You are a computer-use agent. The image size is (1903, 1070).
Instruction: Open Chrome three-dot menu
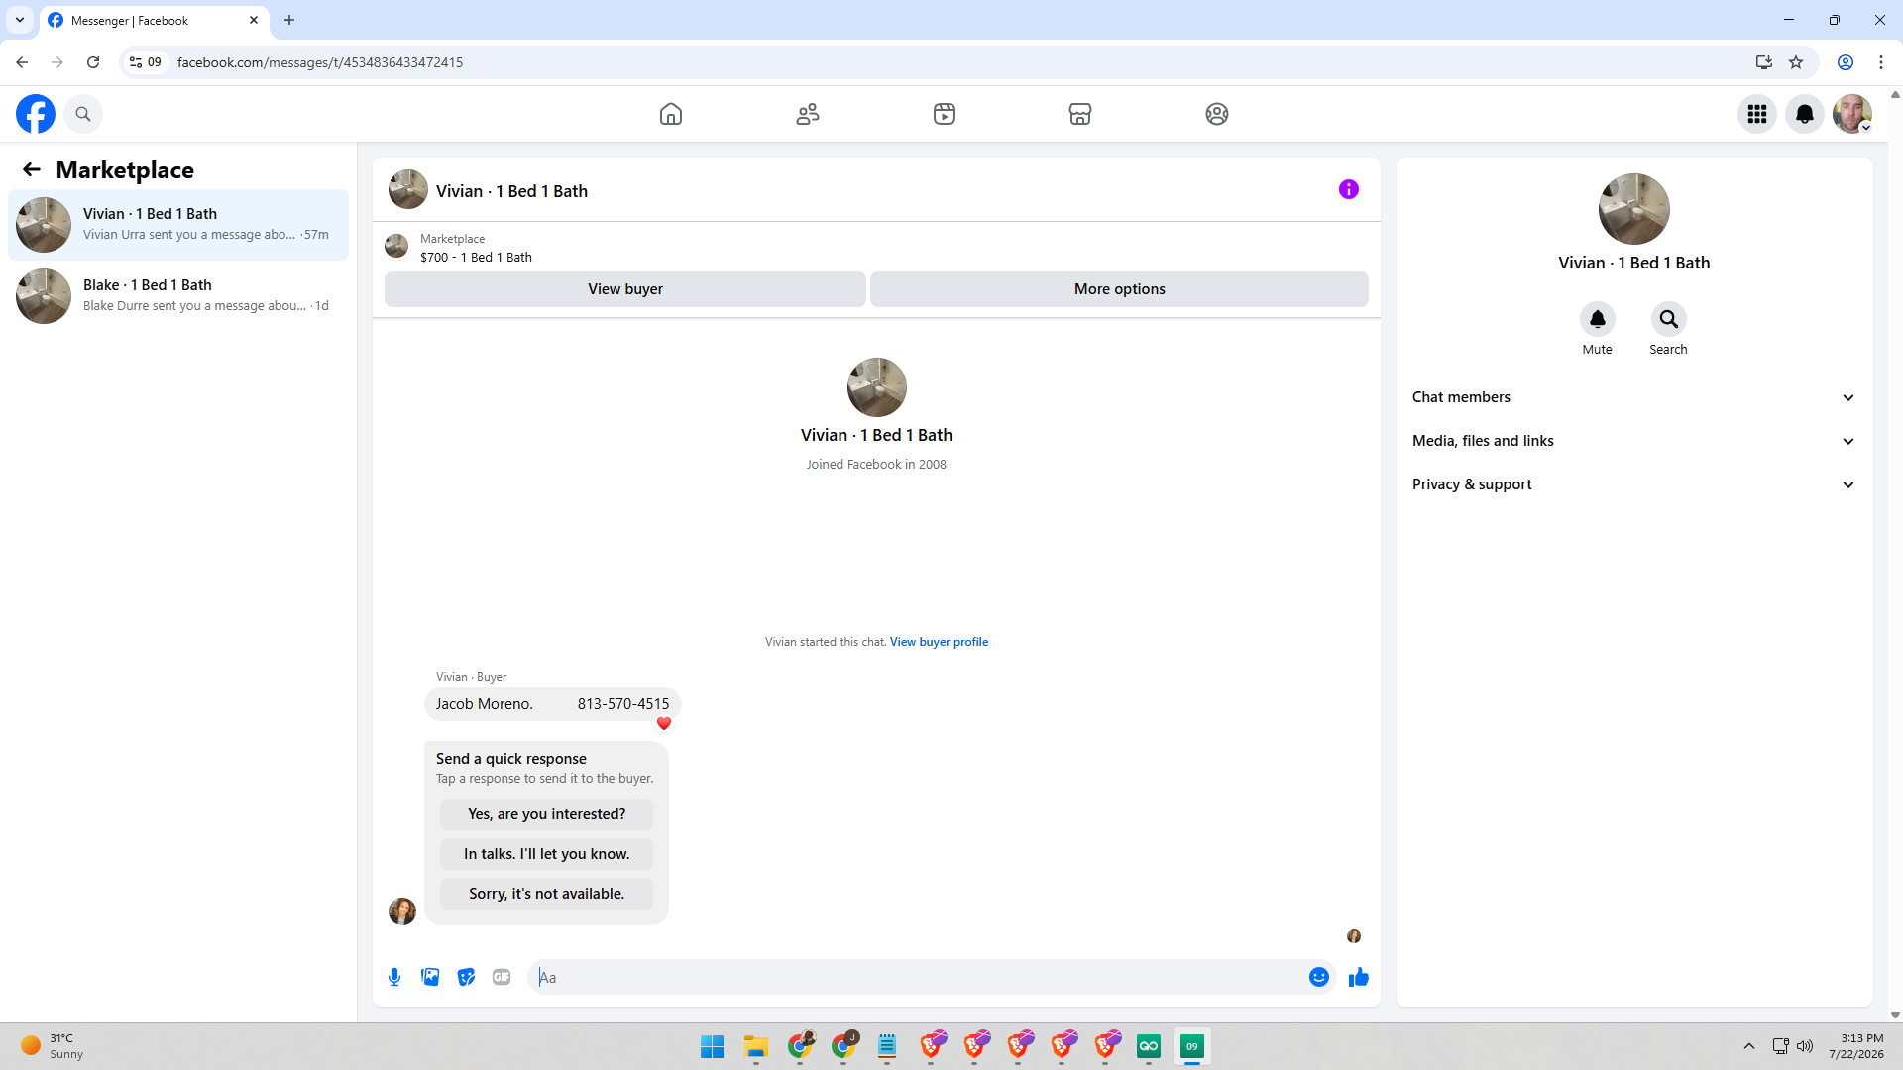[x=1881, y=62]
